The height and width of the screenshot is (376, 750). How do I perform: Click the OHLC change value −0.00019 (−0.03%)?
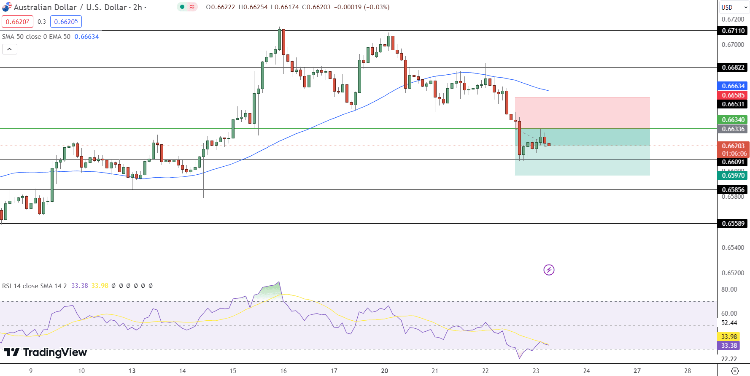coord(362,7)
